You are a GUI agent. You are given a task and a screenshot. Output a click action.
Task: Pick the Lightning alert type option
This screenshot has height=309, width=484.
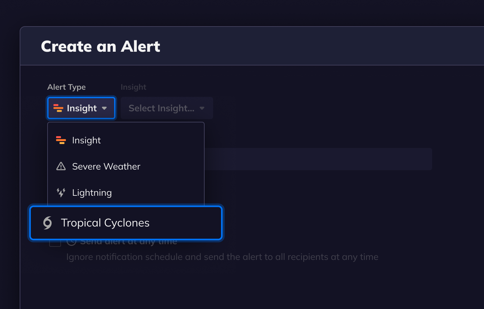pyautogui.click(x=92, y=192)
